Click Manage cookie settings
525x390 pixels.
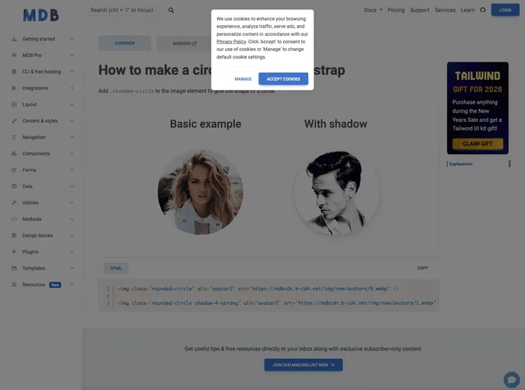[x=243, y=79]
